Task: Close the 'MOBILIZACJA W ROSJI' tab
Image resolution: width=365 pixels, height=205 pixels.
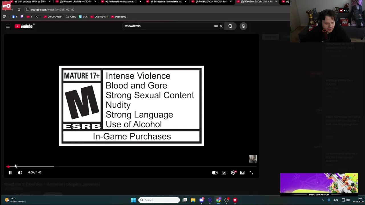Action: tap(231, 2)
